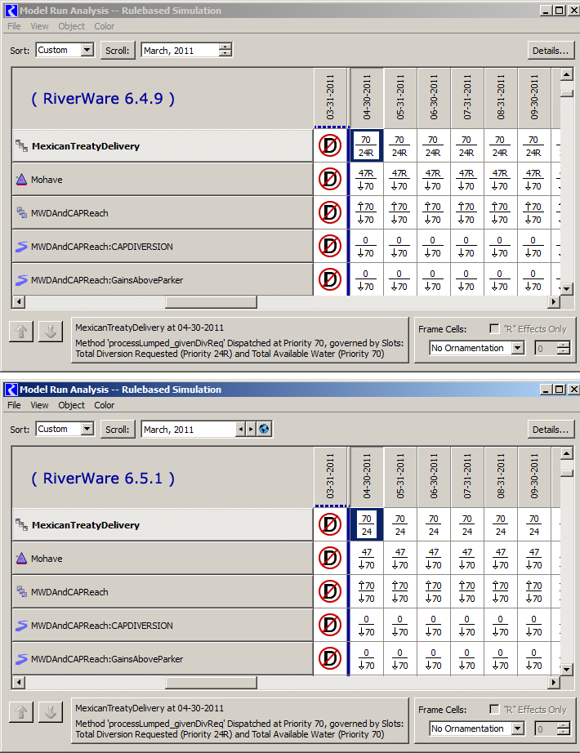Click the no-dispatch icon for MexicanTreatyDelivery in 6.4.9

(x=330, y=145)
